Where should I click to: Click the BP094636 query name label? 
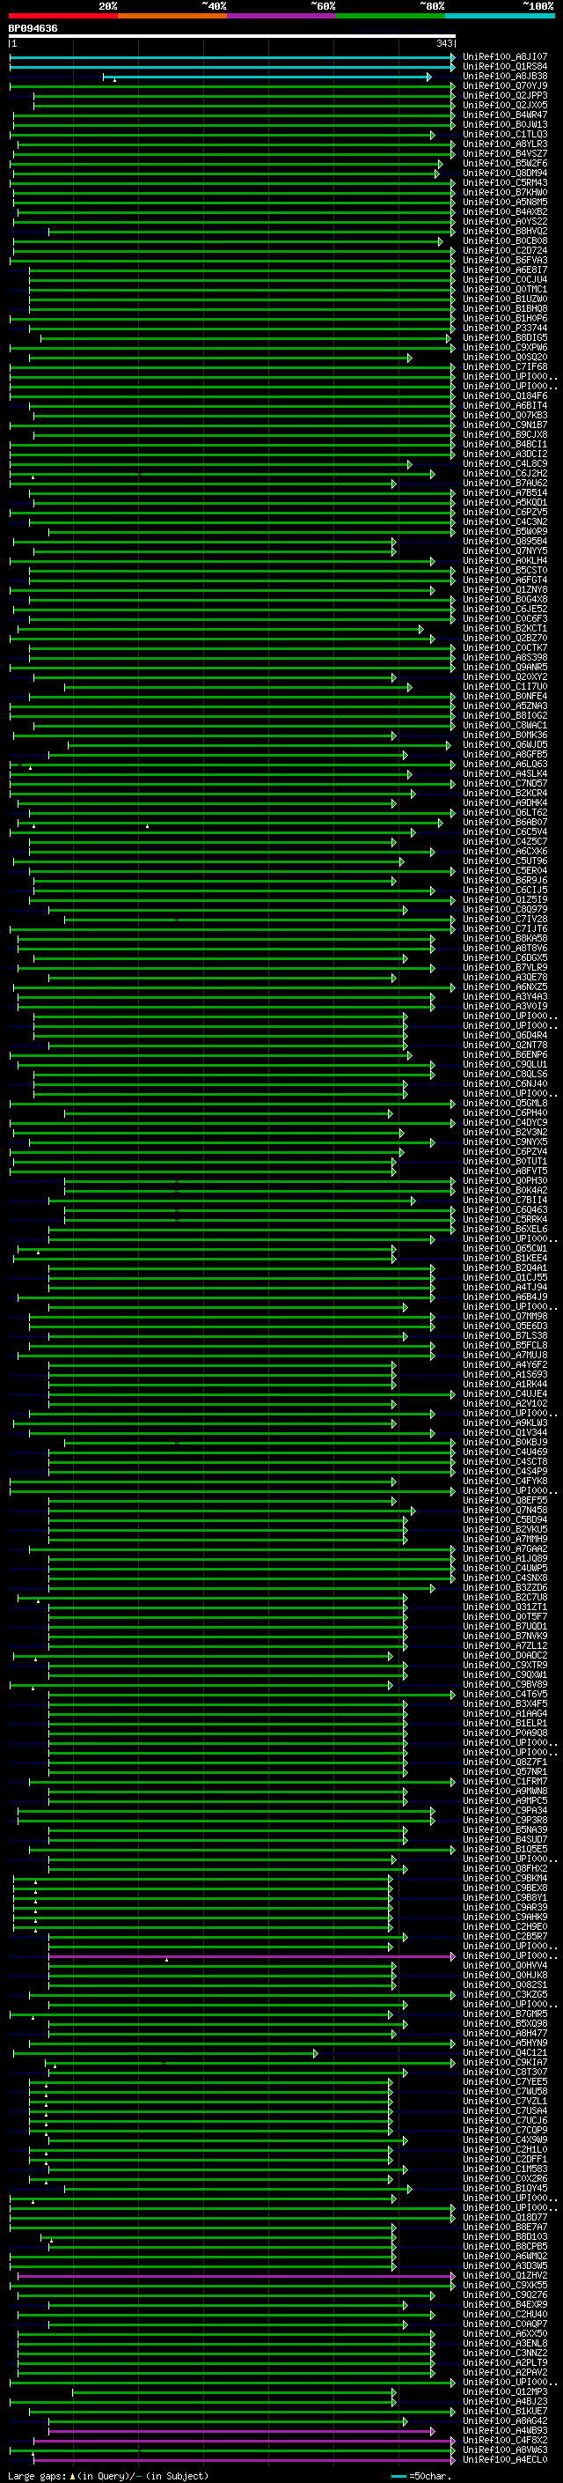pyautogui.click(x=33, y=28)
